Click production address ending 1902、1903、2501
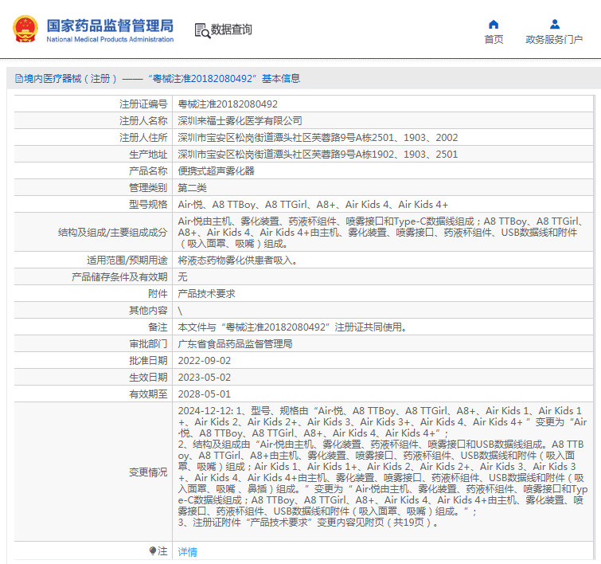Image resolution: width=601 pixels, height=564 pixels. (x=318, y=155)
